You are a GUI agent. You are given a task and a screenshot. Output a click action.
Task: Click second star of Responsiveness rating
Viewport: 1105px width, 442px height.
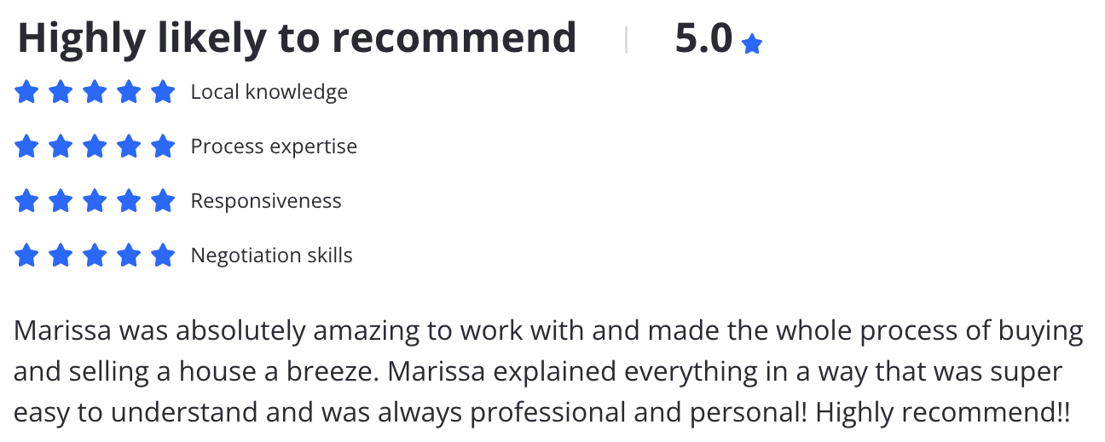coord(61,201)
